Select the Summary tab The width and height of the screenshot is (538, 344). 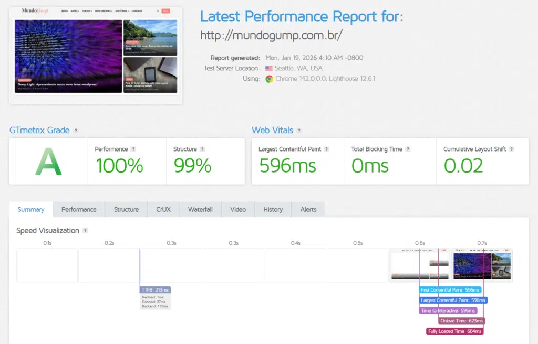click(31, 209)
